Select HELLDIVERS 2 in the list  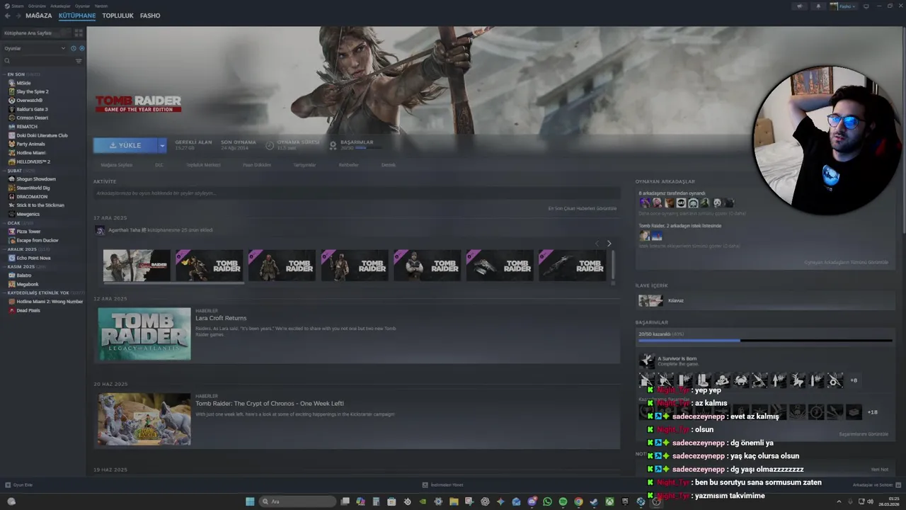tap(33, 161)
